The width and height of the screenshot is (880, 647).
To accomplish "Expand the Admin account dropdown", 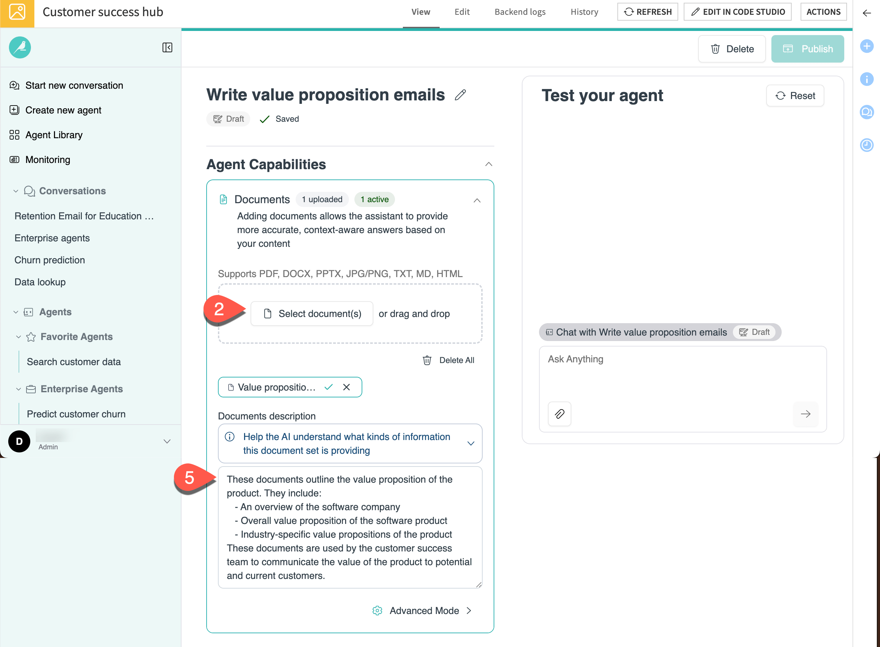I will tap(167, 441).
